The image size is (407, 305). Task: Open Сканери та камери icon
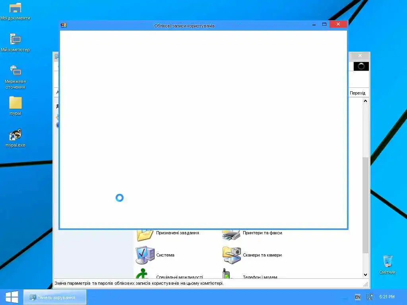pyautogui.click(x=232, y=255)
